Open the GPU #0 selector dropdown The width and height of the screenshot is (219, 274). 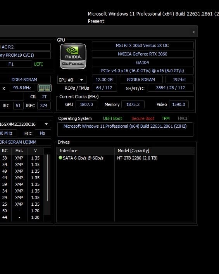click(72, 80)
